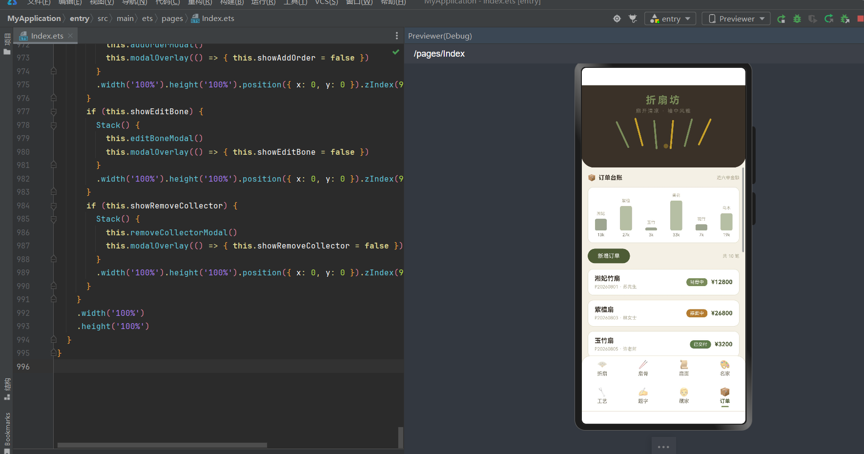Collapse code fold at line 977
The height and width of the screenshot is (454, 864).
pos(54,112)
